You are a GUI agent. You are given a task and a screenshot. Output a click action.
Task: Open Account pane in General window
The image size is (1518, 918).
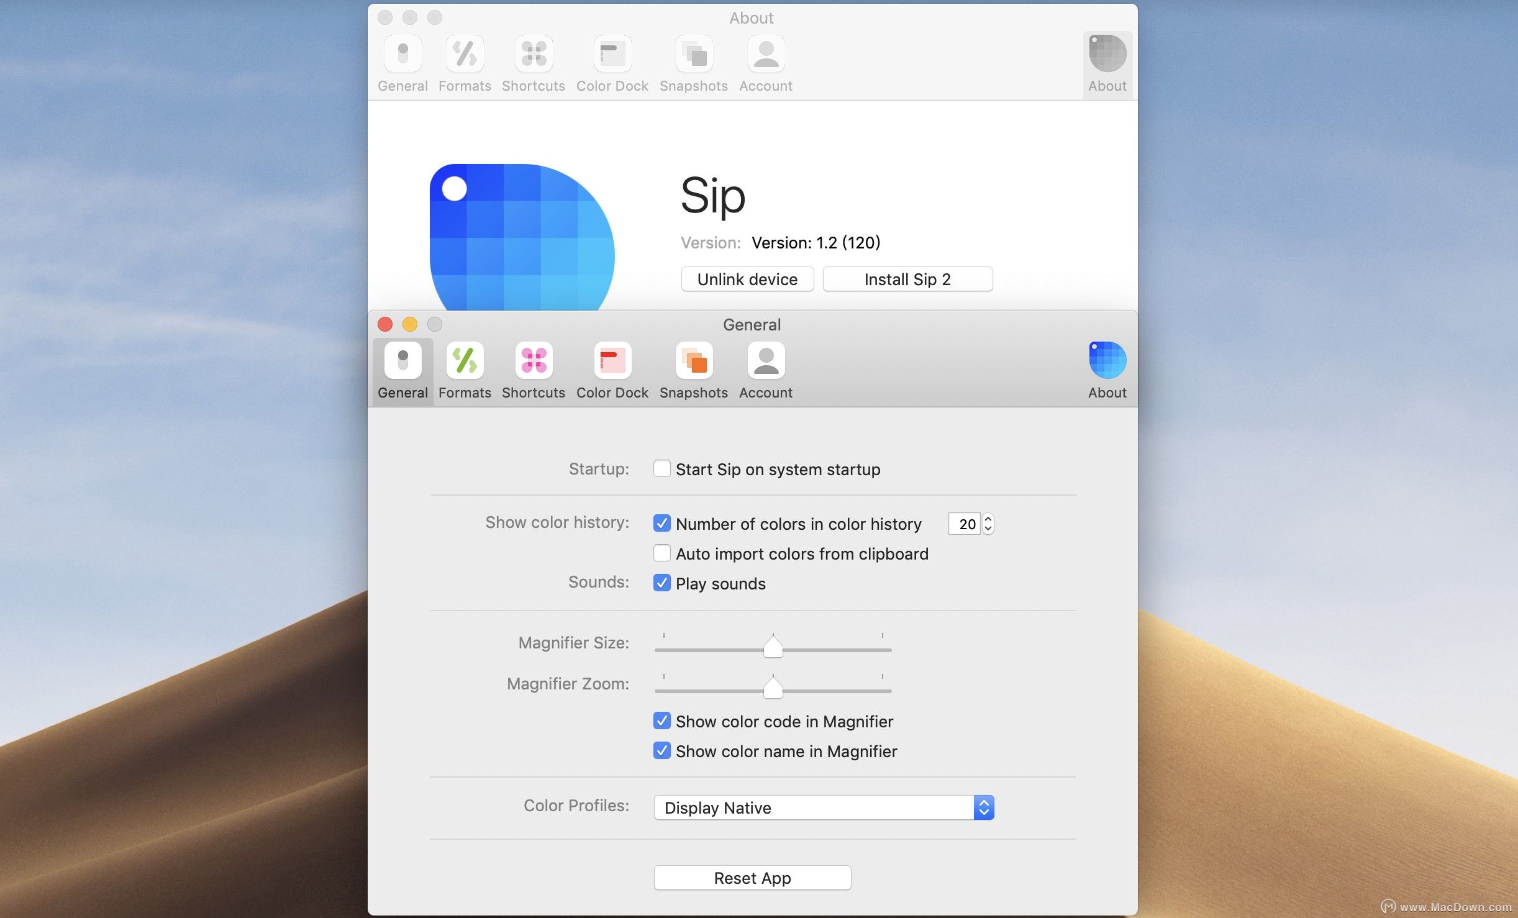[766, 371]
